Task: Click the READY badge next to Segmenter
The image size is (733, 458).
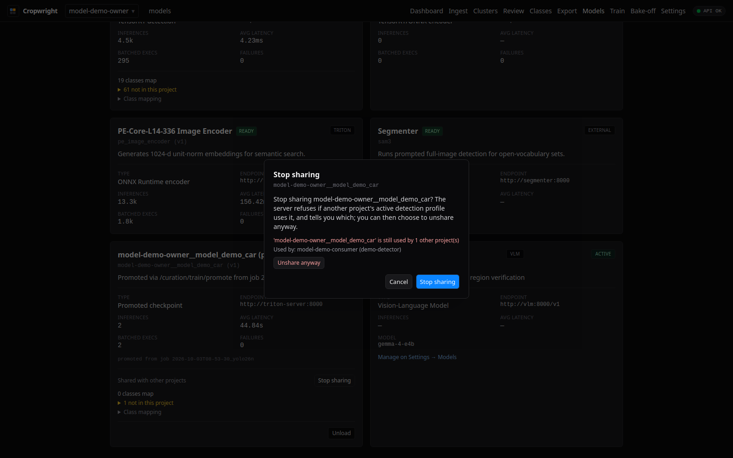Action: [x=432, y=131]
